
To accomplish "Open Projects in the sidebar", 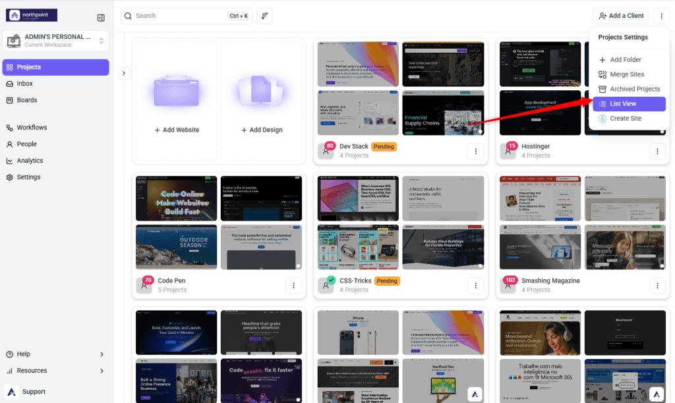I will click(55, 67).
